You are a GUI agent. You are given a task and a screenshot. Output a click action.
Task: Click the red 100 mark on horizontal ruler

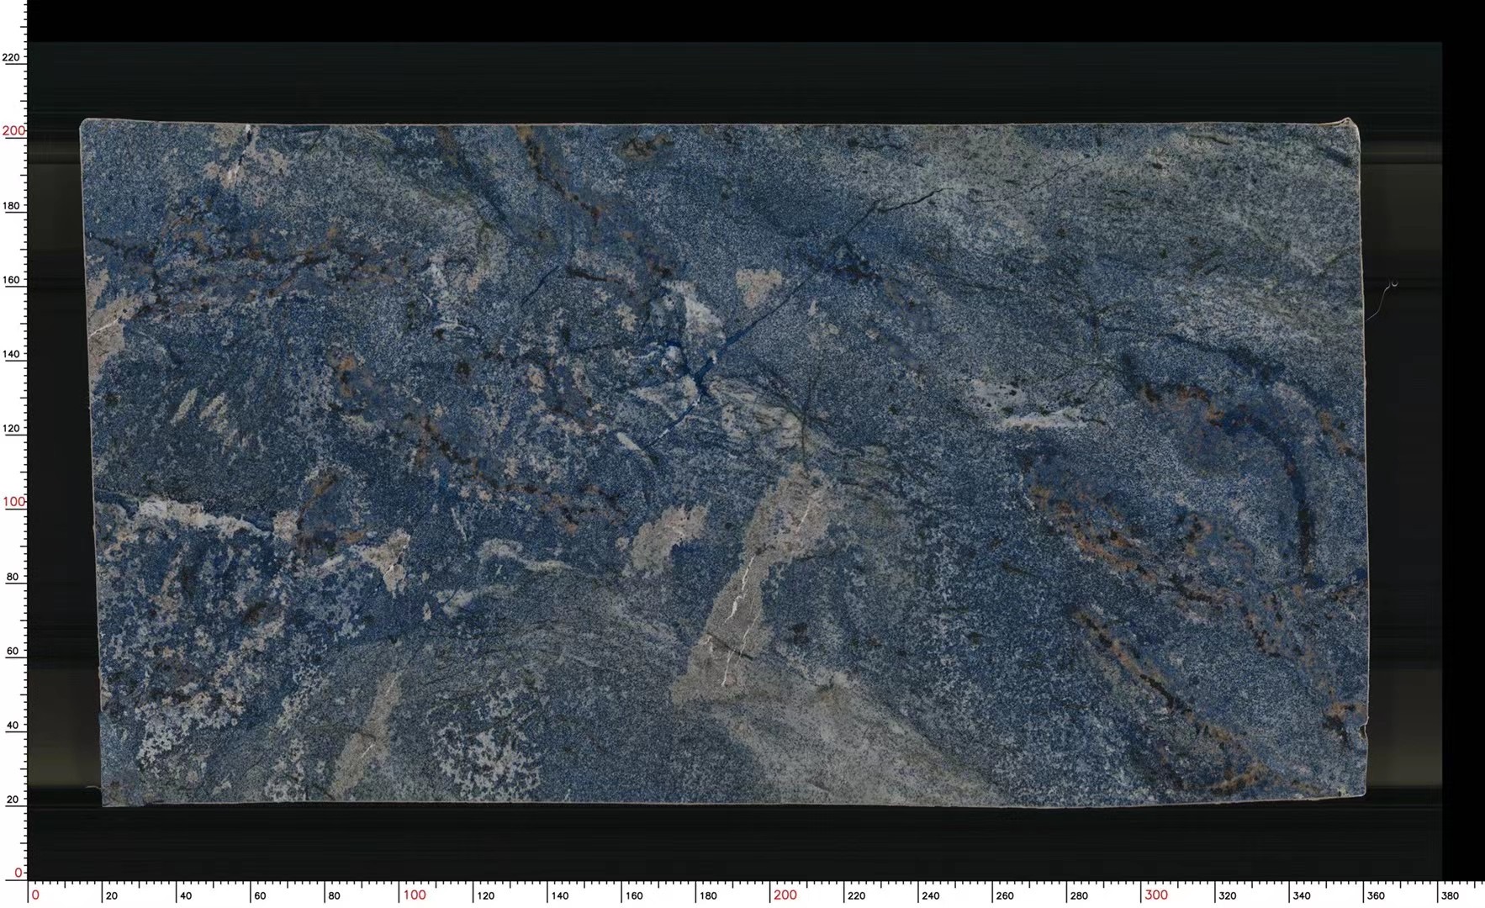415,895
